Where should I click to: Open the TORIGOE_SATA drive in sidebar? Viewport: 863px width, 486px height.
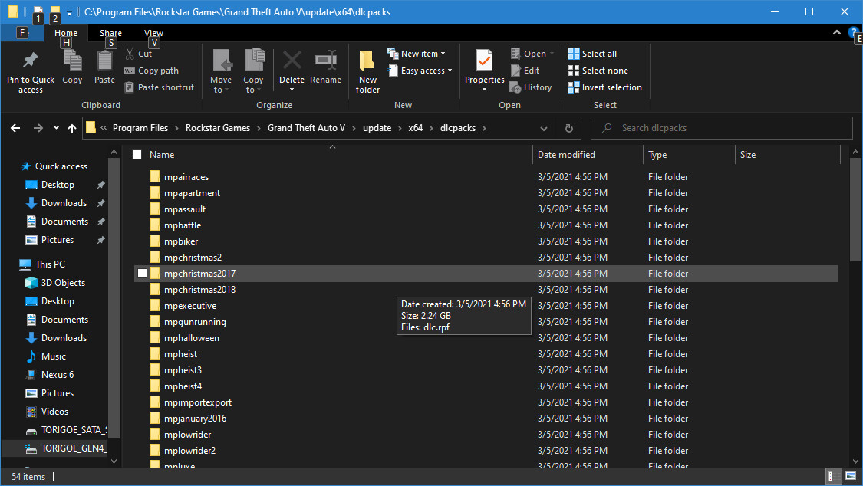pos(66,430)
